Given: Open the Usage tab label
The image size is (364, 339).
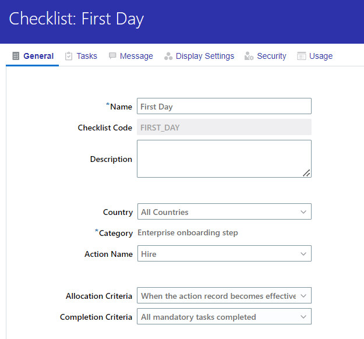Looking at the screenshot, I should pyautogui.click(x=321, y=56).
